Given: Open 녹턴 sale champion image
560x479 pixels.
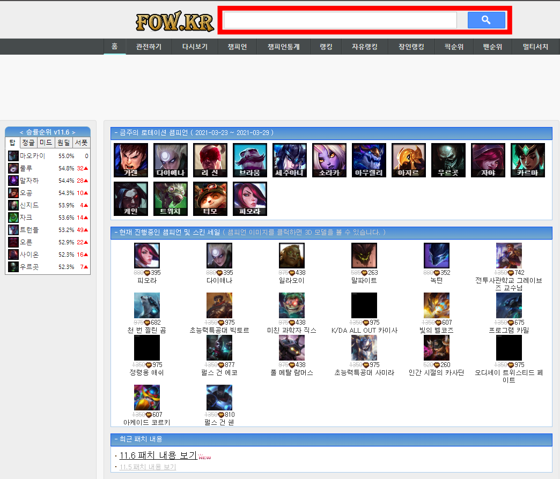Looking at the screenshot, I should (x=437, y=256).
